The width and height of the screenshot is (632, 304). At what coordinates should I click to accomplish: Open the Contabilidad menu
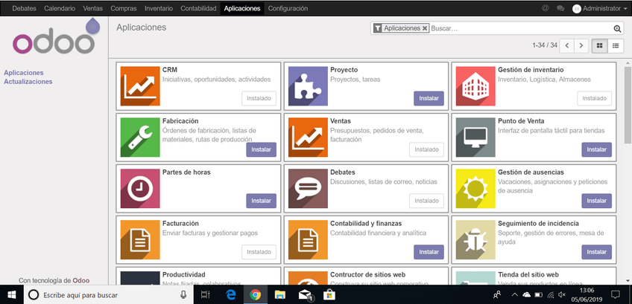pos(198,8)
